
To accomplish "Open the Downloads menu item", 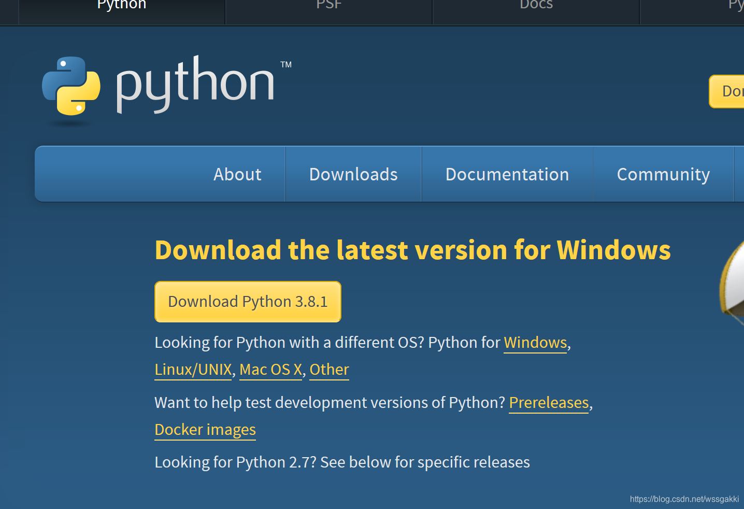I will point(353,174).
